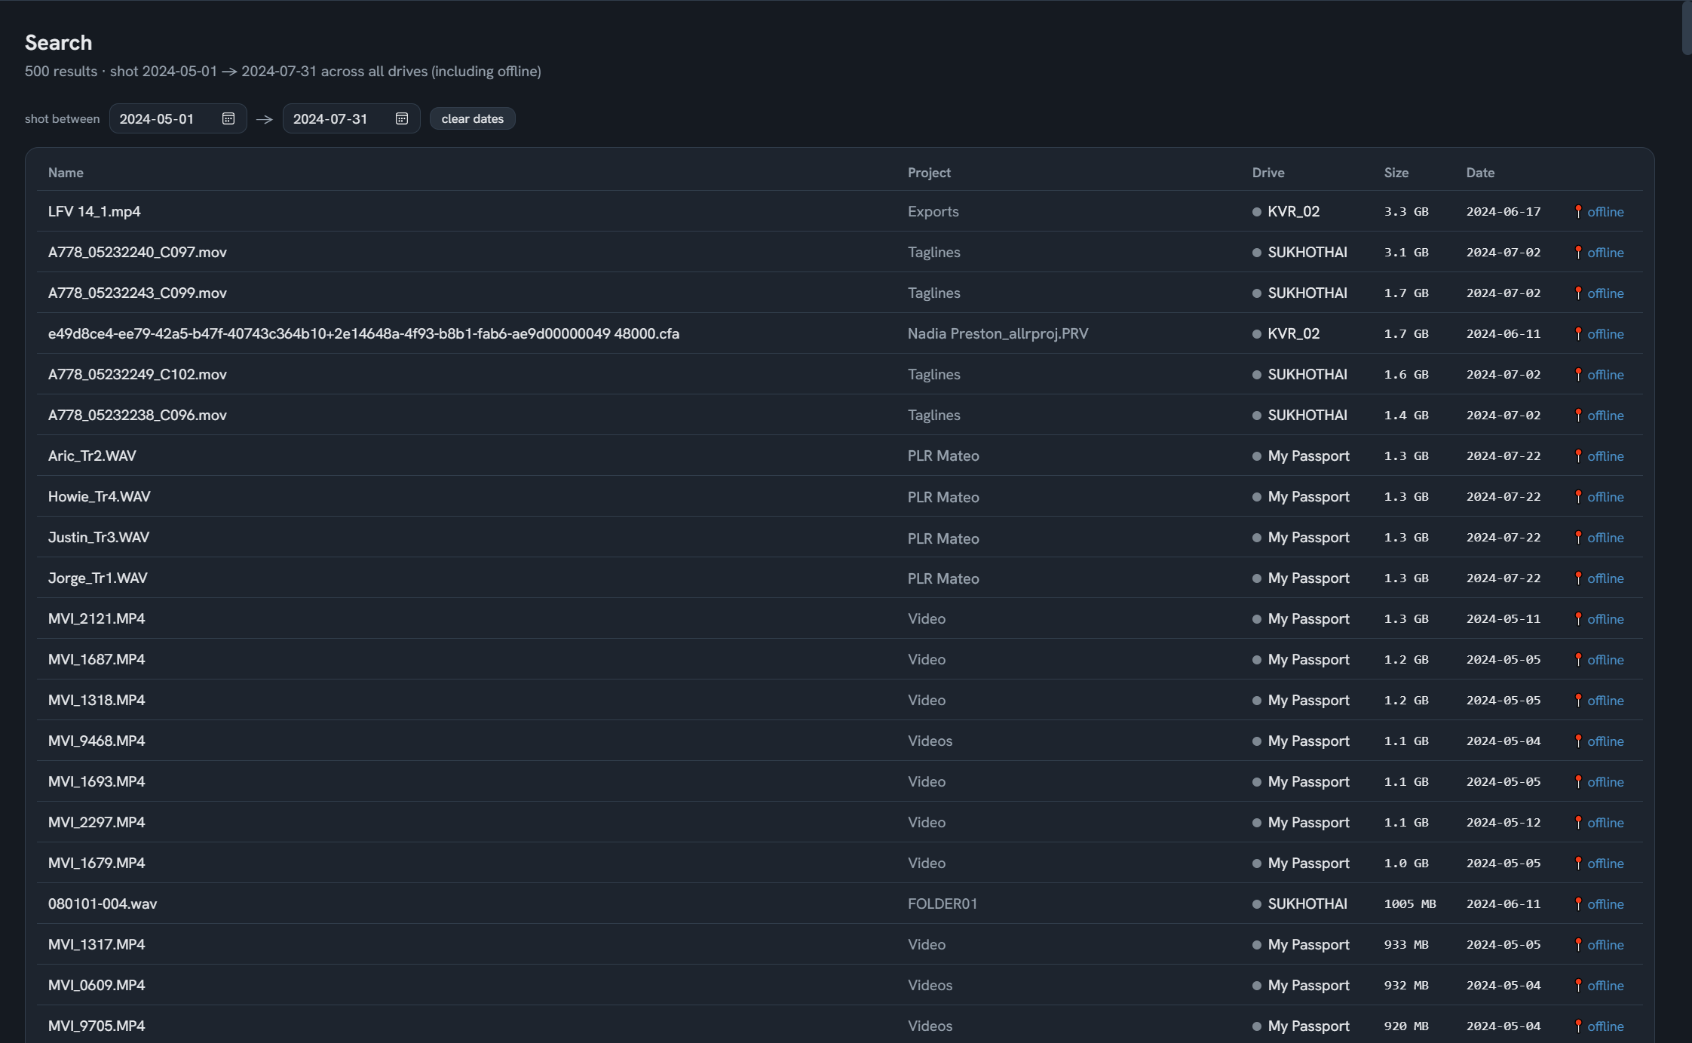1692x1043 pixels.
Task: Select file Justin_Tr3.WAV
Action: [x=99, y=537]
